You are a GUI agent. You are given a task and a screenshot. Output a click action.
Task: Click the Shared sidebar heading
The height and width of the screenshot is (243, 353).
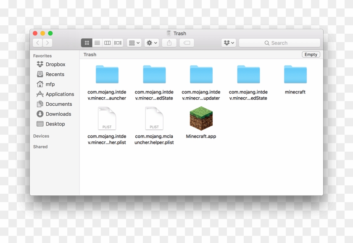[x=40, y=147]
